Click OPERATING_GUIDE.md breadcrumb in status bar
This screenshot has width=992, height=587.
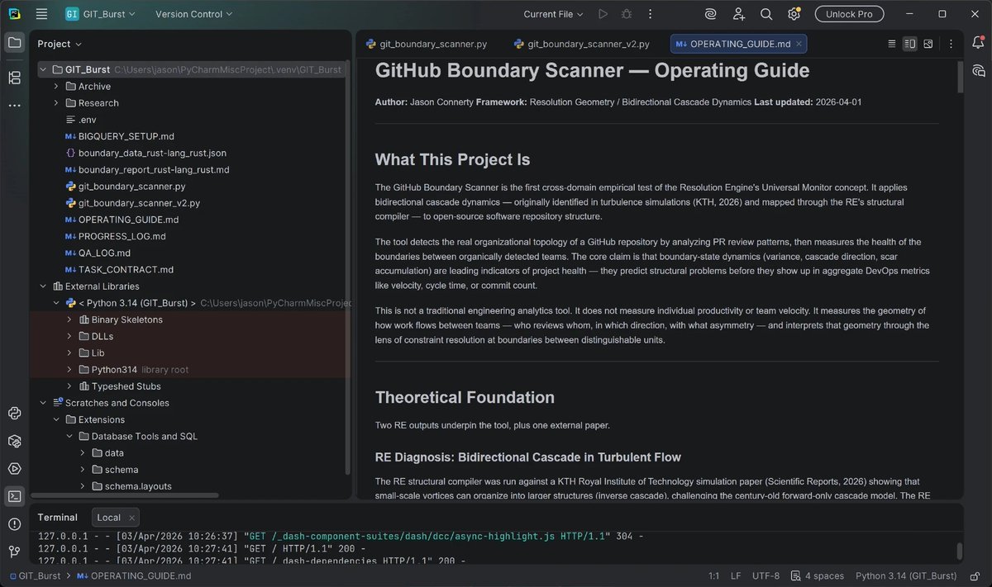click(134, 575)
